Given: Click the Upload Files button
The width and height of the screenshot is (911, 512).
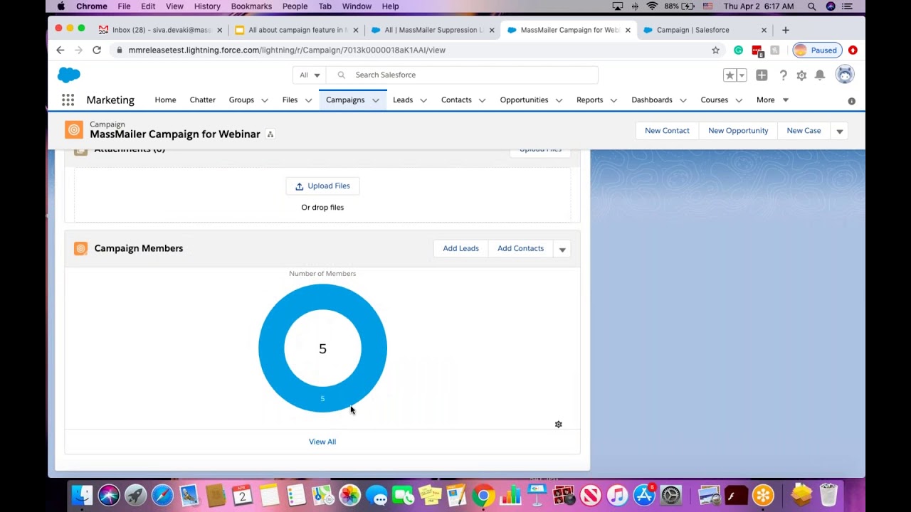Looking at the screenshot, I should coord(322,186).
